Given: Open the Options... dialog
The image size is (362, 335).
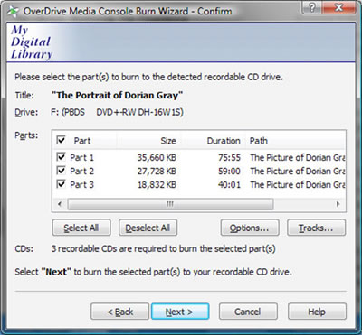Looking at the screenshot, I should pyautogui.click(x=250, y=228).
